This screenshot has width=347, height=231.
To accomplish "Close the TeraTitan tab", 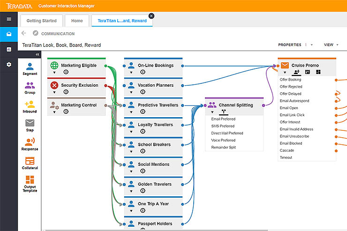I will tap(151, 16).
